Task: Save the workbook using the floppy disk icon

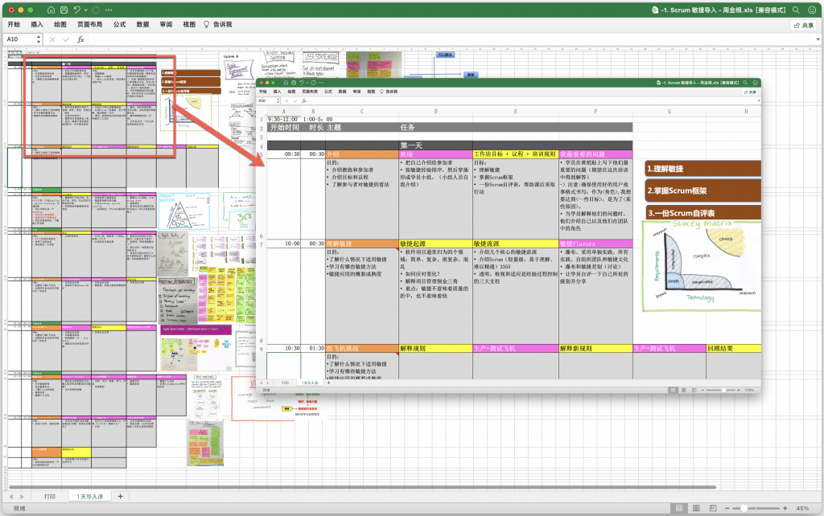Action: pyautogui.click(x=64, y=10)
